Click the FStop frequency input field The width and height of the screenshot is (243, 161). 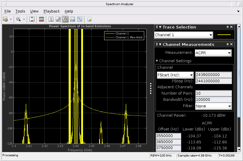pyautogui.click(x=213, y=81)
